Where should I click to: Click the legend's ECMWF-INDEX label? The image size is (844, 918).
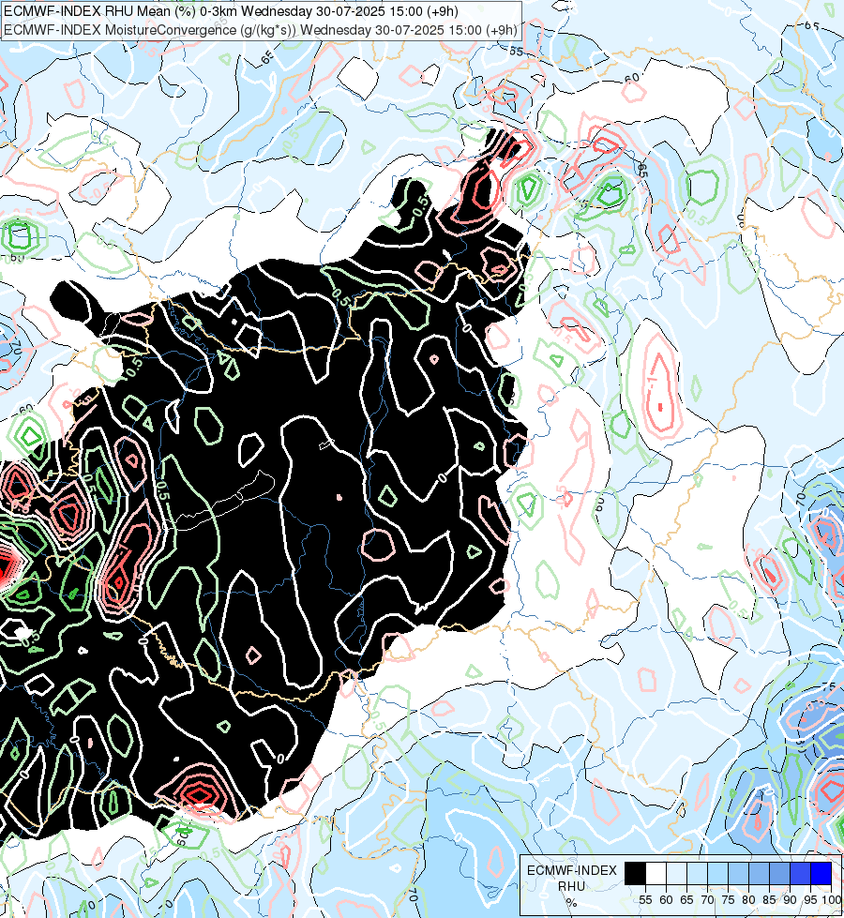572,870
